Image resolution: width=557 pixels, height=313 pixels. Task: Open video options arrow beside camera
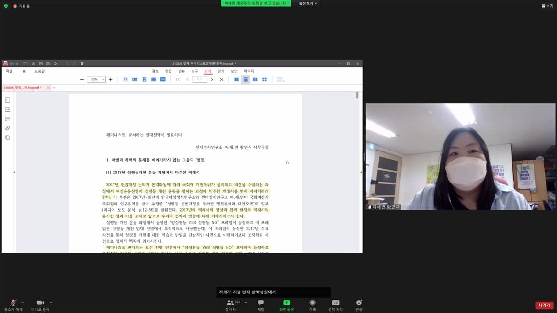(51, 302)
